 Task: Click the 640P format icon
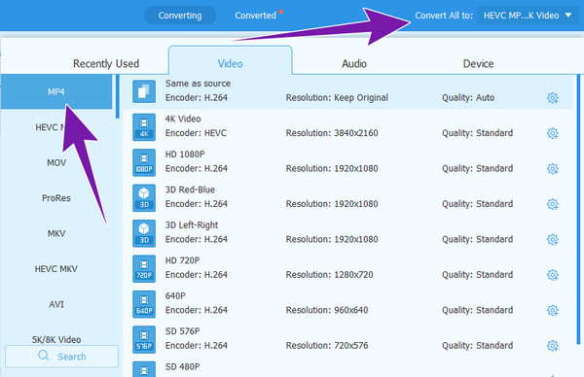pyautogui.click(x=144, y=304)
